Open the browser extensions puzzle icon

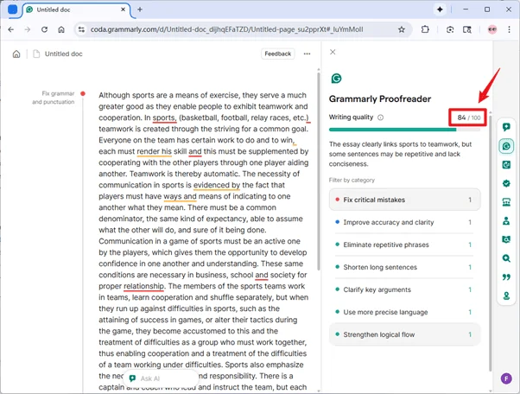(x=425, y=29)
